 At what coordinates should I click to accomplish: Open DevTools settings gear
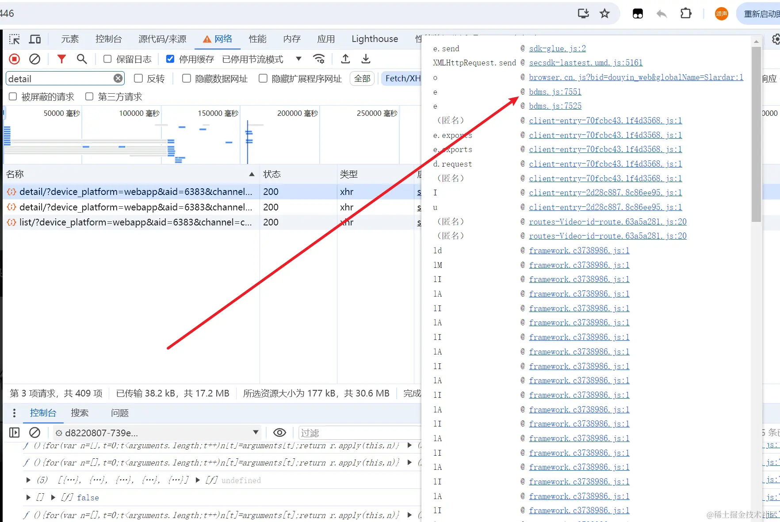point(776,39)
